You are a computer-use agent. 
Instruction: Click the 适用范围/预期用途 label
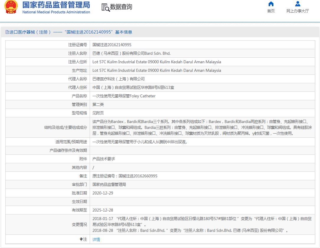71,142
